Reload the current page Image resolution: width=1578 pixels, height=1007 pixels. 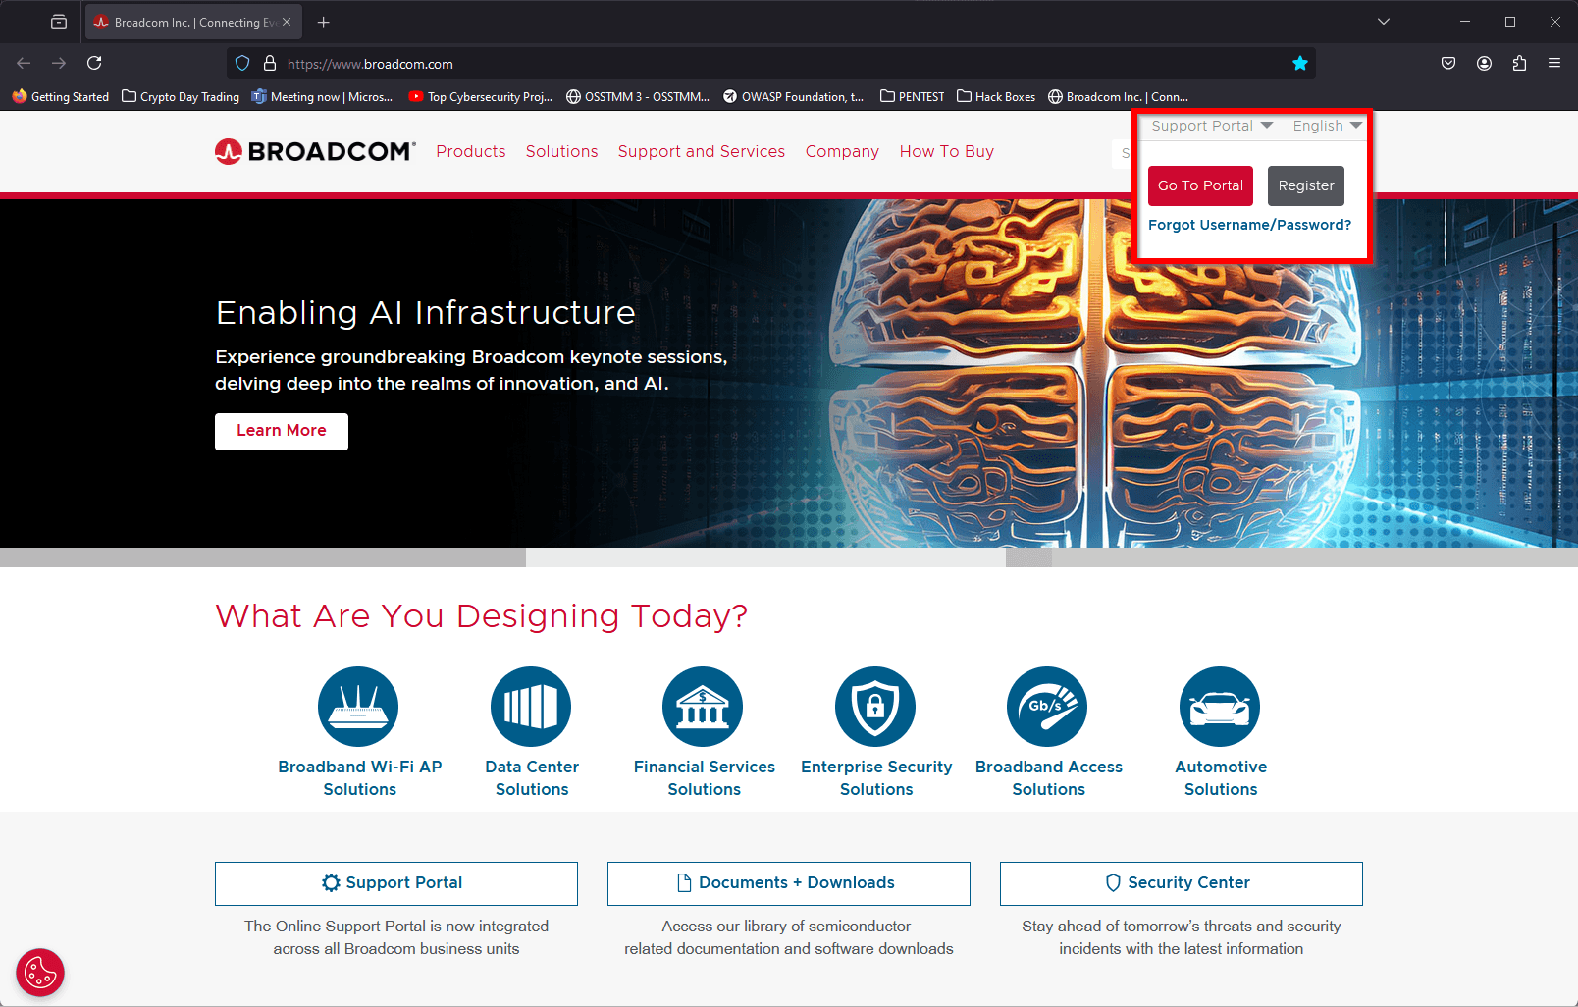pyautogui.click(x=94, y=63)
